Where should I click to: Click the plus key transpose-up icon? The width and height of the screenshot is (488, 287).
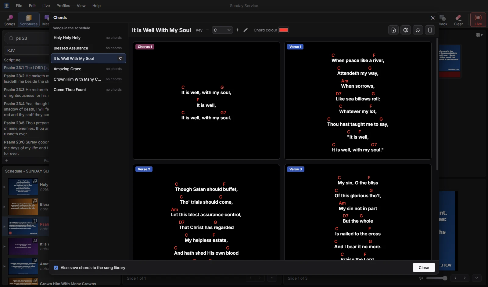238,30
